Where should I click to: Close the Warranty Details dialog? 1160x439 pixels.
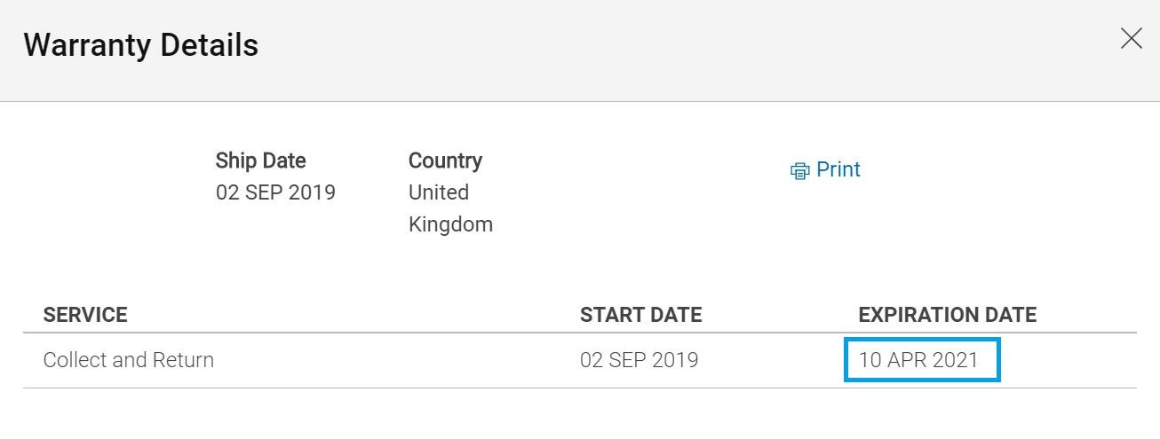[x=1131, y=38]
